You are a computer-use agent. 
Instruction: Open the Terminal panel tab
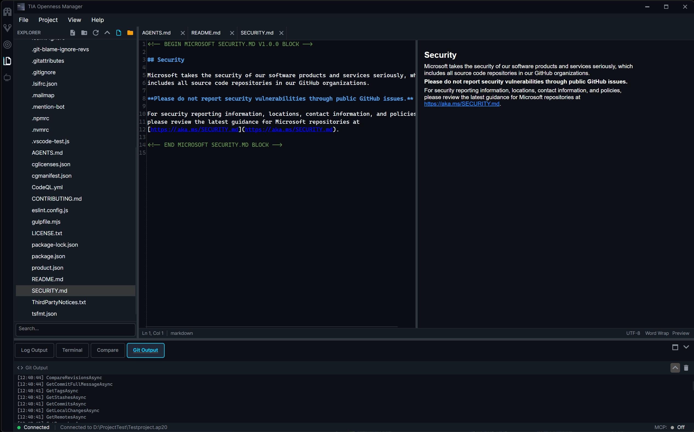click(x=72, y=350)
